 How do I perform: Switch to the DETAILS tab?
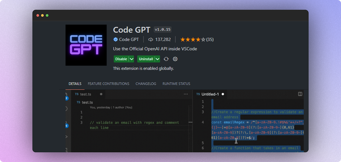click(x=75, y=84)
